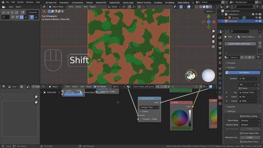Open the Blend Mode Opaque dropdown

click(250, 120)
